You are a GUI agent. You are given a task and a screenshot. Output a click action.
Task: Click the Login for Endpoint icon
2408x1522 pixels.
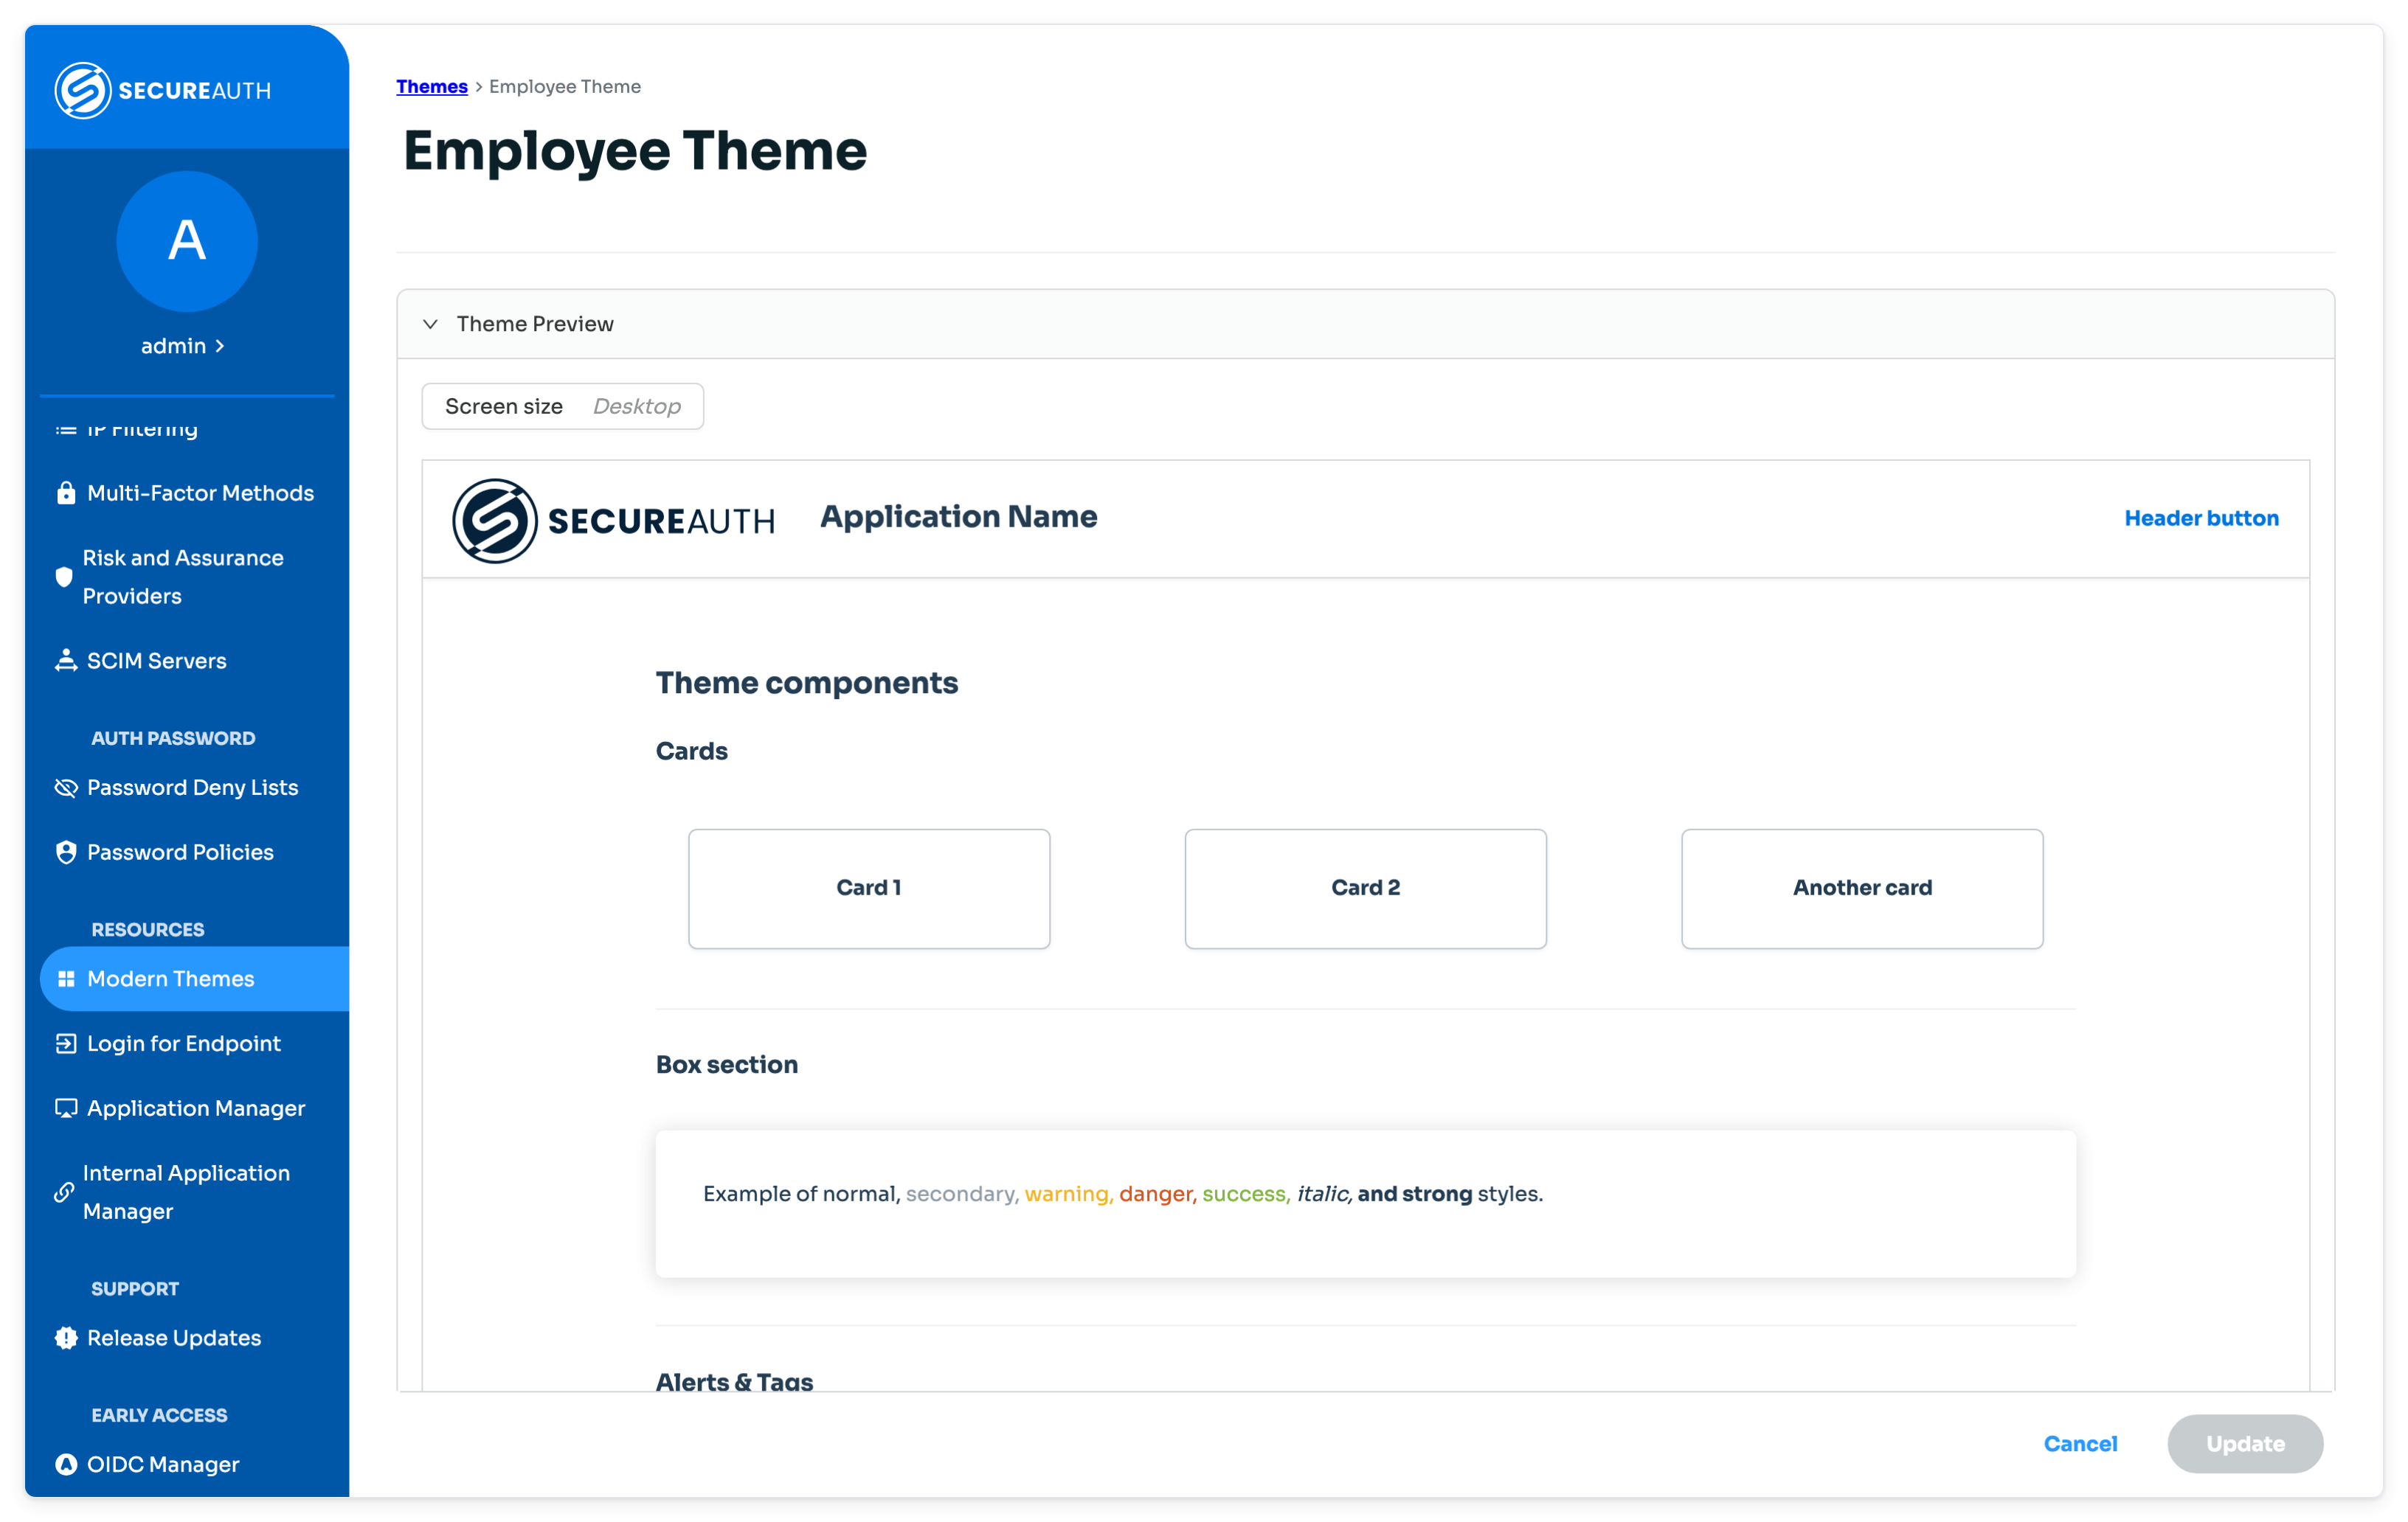click(x=66, y=1043)
